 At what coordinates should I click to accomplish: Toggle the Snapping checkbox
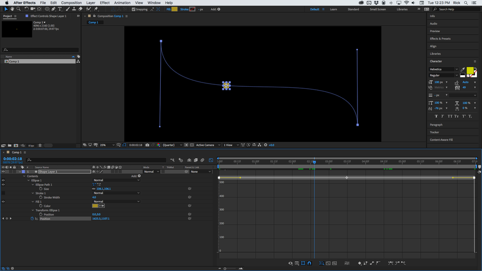[134, 9]
